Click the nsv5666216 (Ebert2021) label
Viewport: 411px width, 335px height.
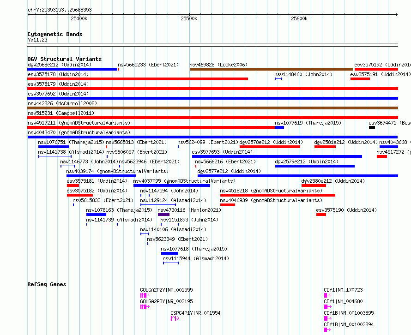[225, 162]
